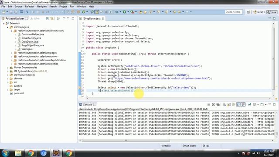The height and width of the screenshot is (157, 279).
Task: Open the Run button dropdown arrow
Action: (x=128, y=12)
